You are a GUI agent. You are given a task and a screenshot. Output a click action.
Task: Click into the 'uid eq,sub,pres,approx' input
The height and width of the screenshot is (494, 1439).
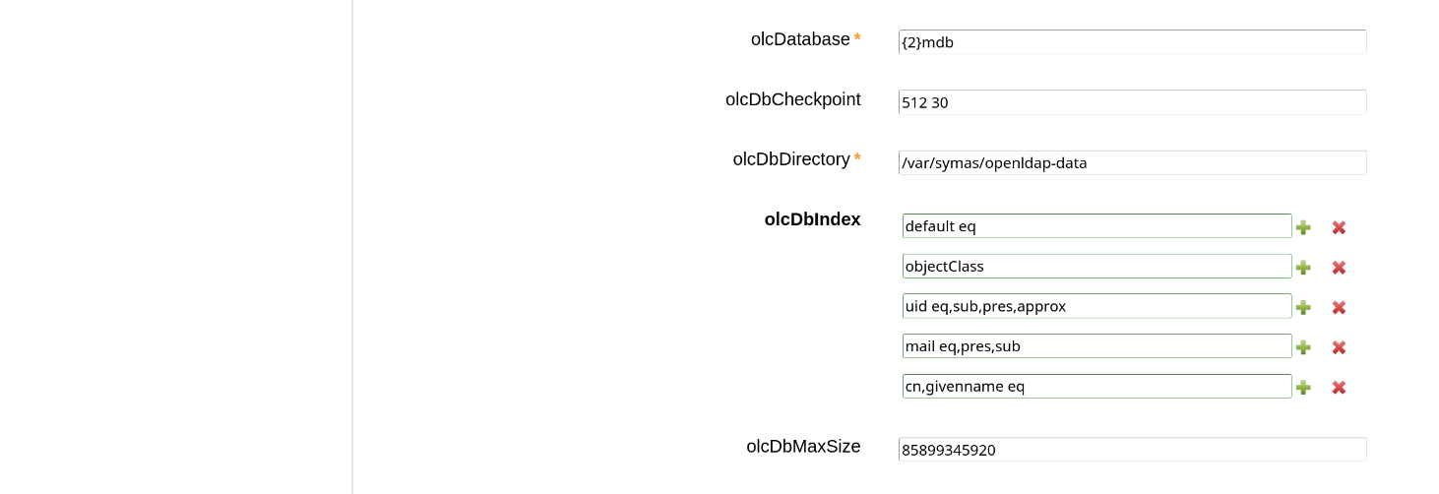coord(1096,306)
